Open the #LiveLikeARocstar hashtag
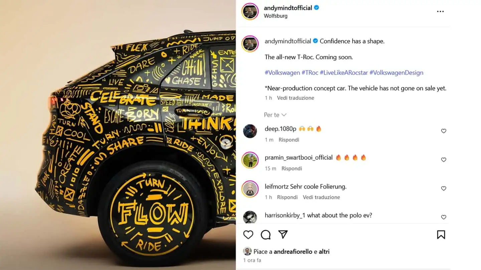This screenshot has width=481, height=270. [344, 73]
